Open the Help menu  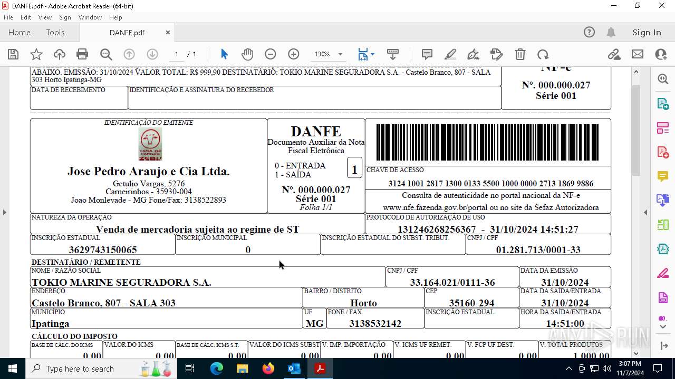115,17
